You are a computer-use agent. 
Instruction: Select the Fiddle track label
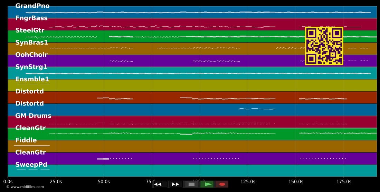click(26, 140)
